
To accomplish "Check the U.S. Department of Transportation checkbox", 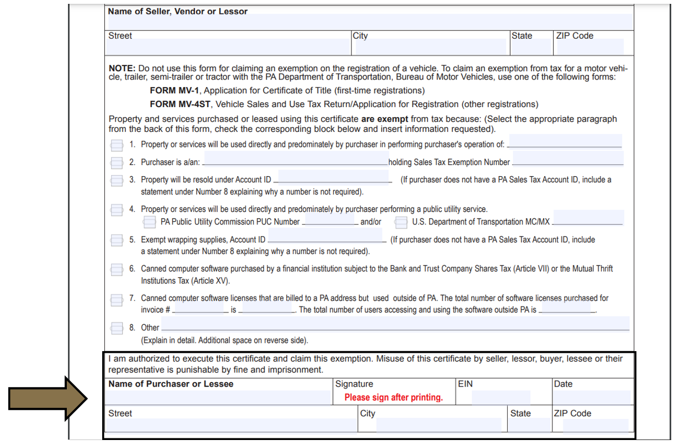I will coord(400,221).
